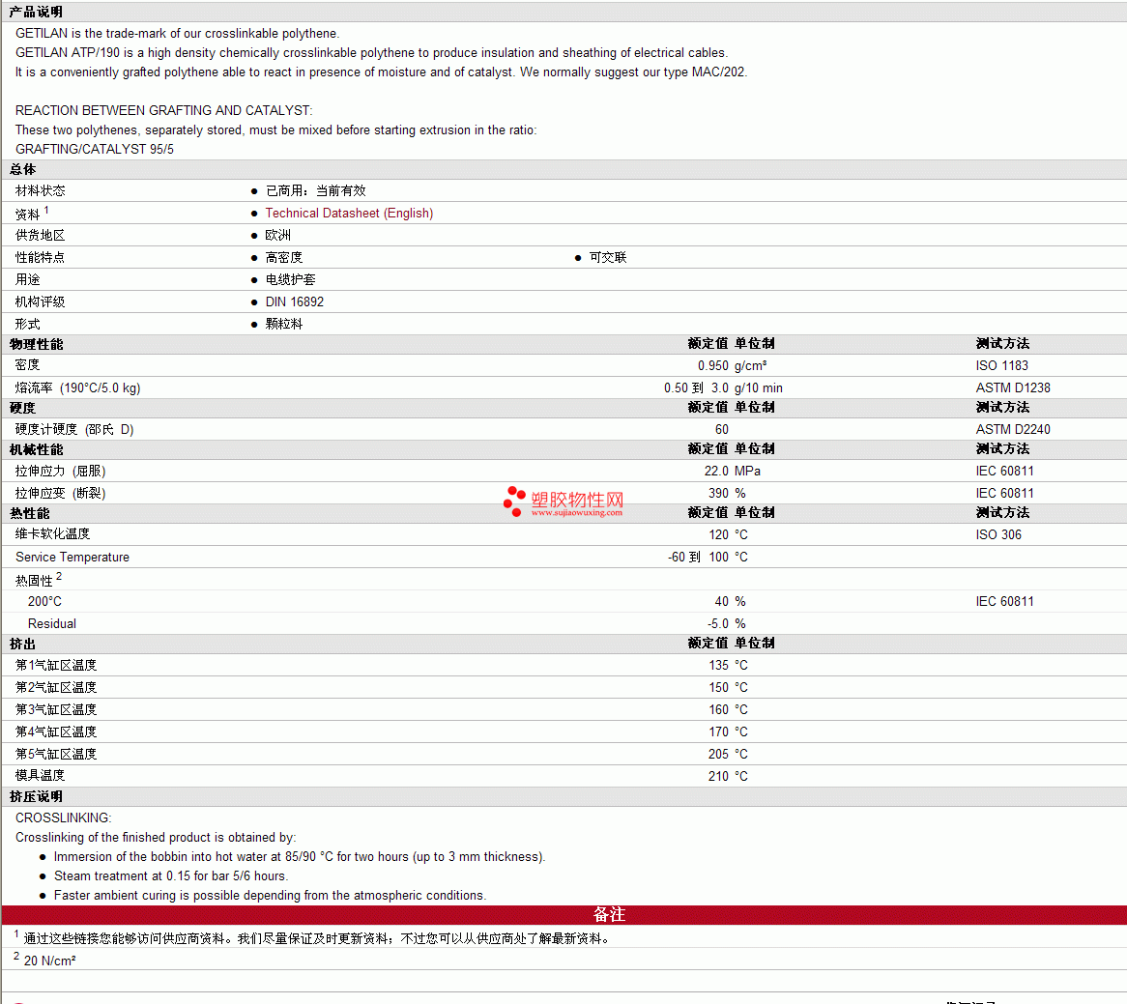Click cylinder zone 3 temperature value 160

pyautogui.click(x=719, y=711)
